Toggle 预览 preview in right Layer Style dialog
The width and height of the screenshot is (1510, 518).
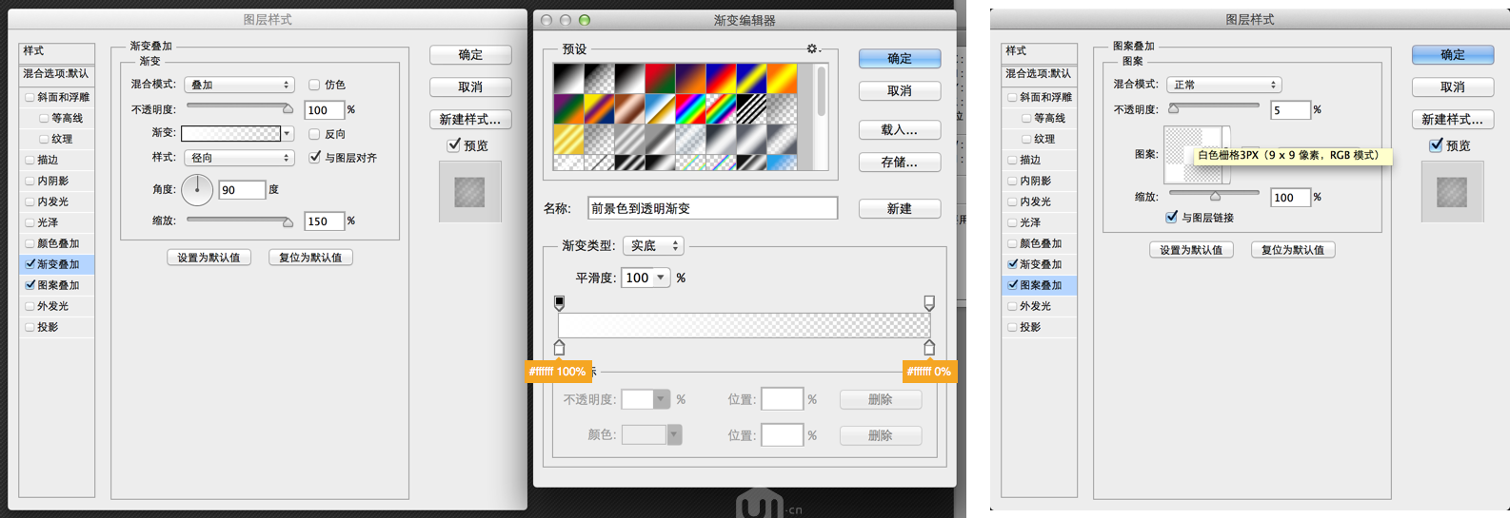coord(1436,144)
